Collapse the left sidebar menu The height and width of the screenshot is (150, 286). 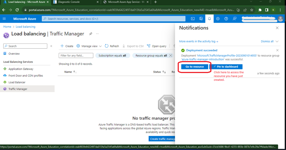pyautogui.click(x=51, y=46)
